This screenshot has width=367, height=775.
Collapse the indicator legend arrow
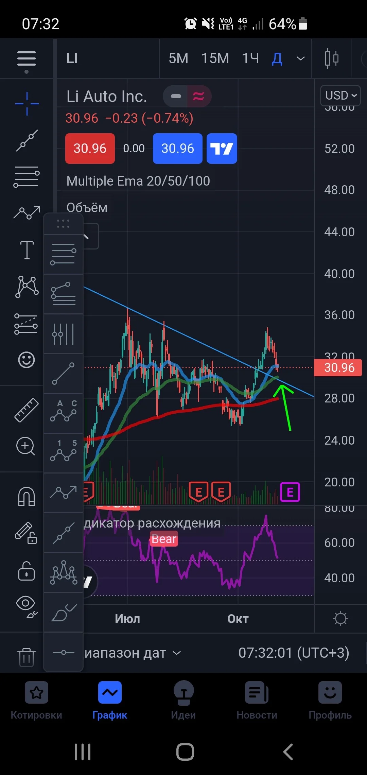coord(90,236)
